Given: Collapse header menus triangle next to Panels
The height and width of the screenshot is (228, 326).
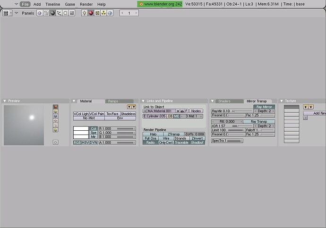Looking at the screenshot, I should (16, 13).
